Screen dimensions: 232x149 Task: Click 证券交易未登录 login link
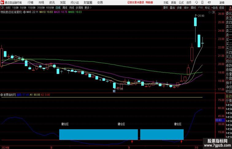pyautogui.click(x=136, y=2)
